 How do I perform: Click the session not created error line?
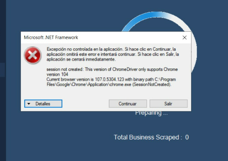[112, 70]
